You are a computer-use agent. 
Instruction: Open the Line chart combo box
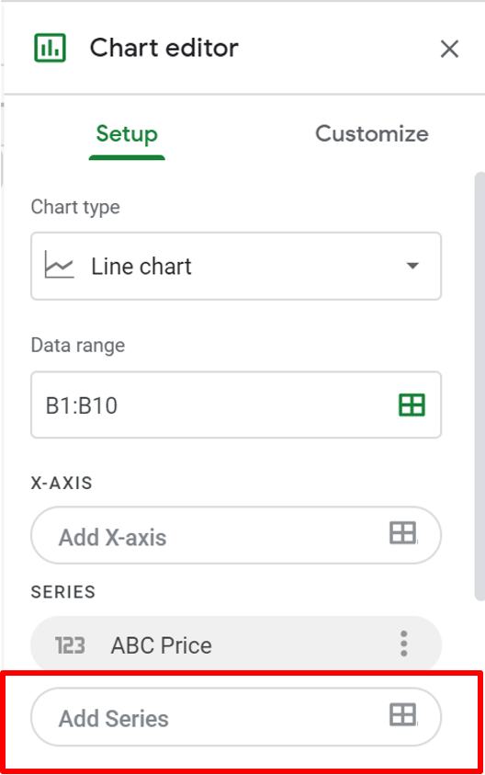pos(236,266)
